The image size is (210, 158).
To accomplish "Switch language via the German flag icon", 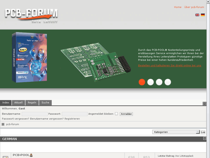I will click(x=203, y=15).
